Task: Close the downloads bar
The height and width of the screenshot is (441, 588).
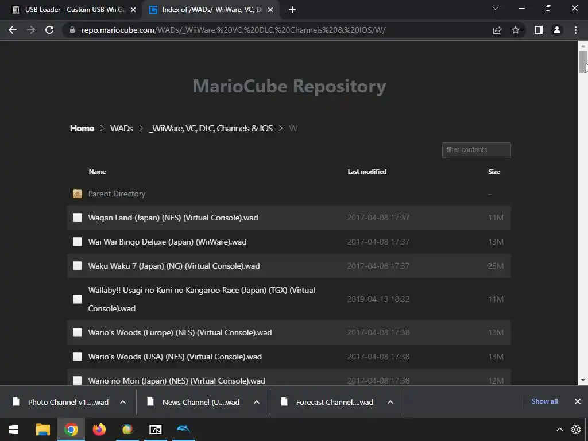Action: point(578,401)
